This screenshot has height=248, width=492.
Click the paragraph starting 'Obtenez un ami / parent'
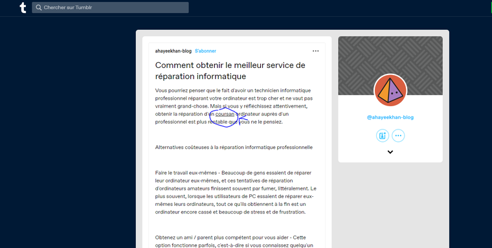(x=234, y=241)
